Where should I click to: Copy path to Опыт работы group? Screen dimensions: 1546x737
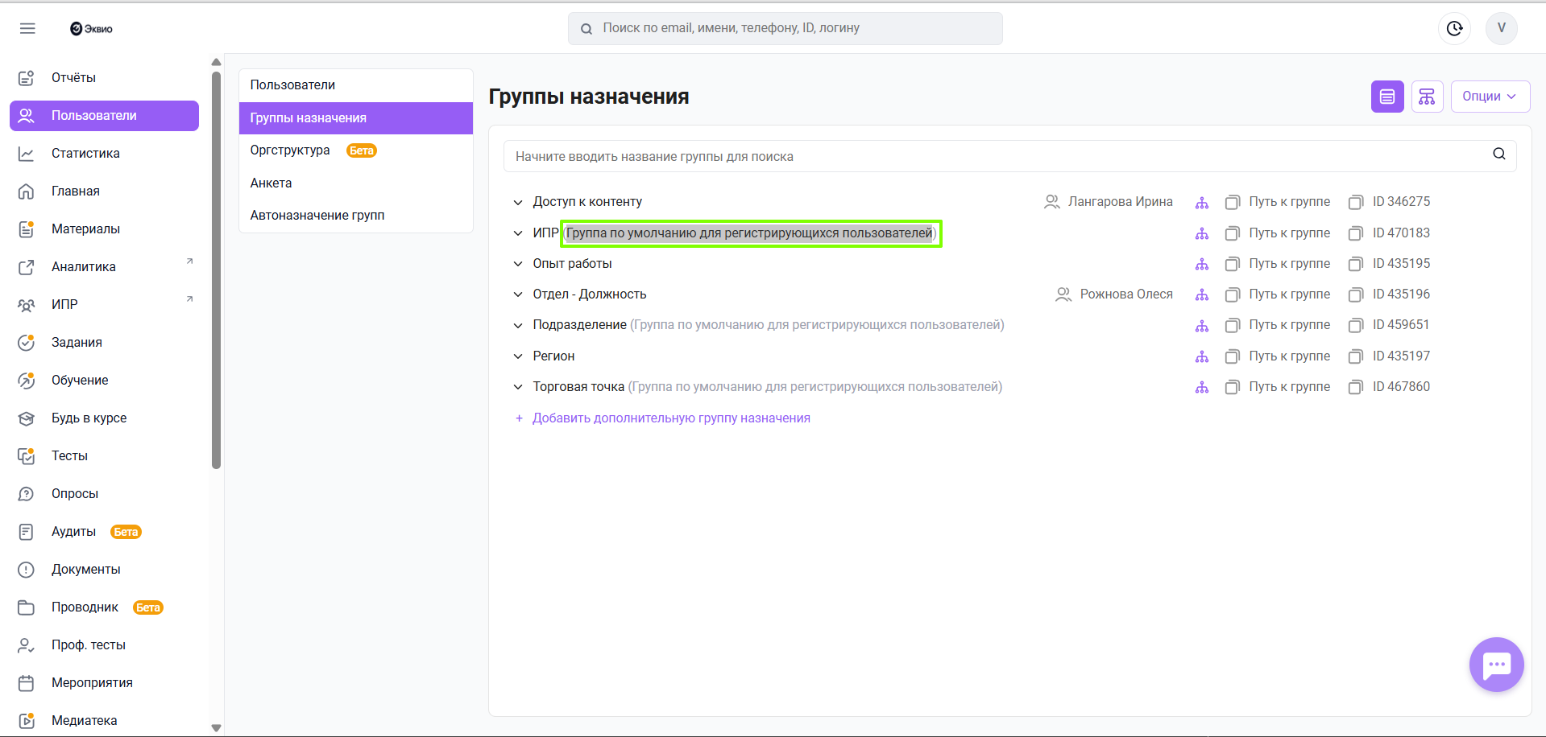point(1232,264)
